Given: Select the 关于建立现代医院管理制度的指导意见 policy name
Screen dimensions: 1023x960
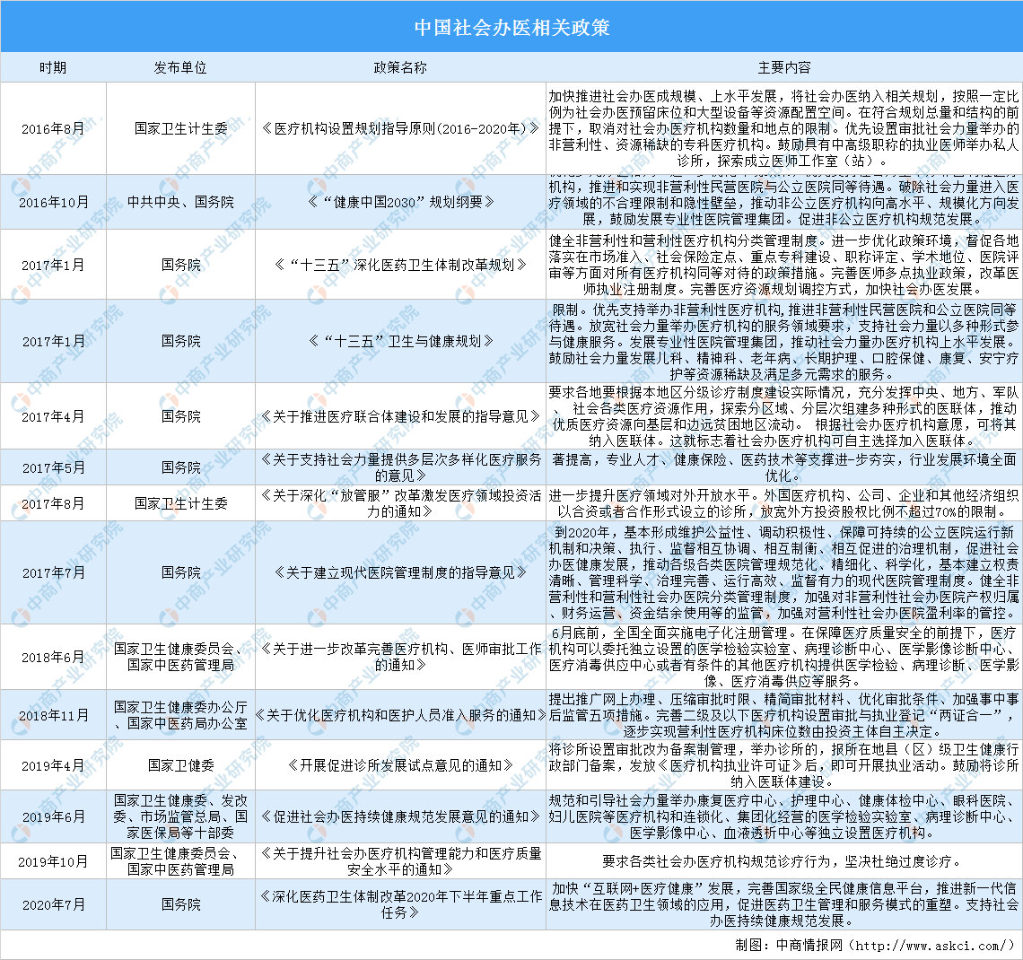Looking at the screenshot, I should pos(400,572).
